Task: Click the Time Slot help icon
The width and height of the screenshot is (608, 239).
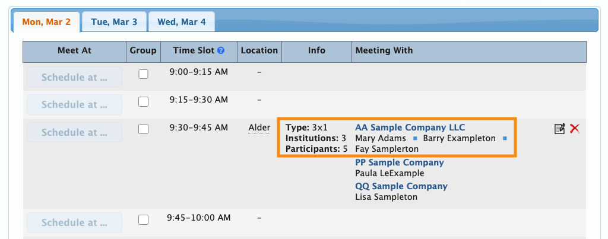Action: coord(221,51)
